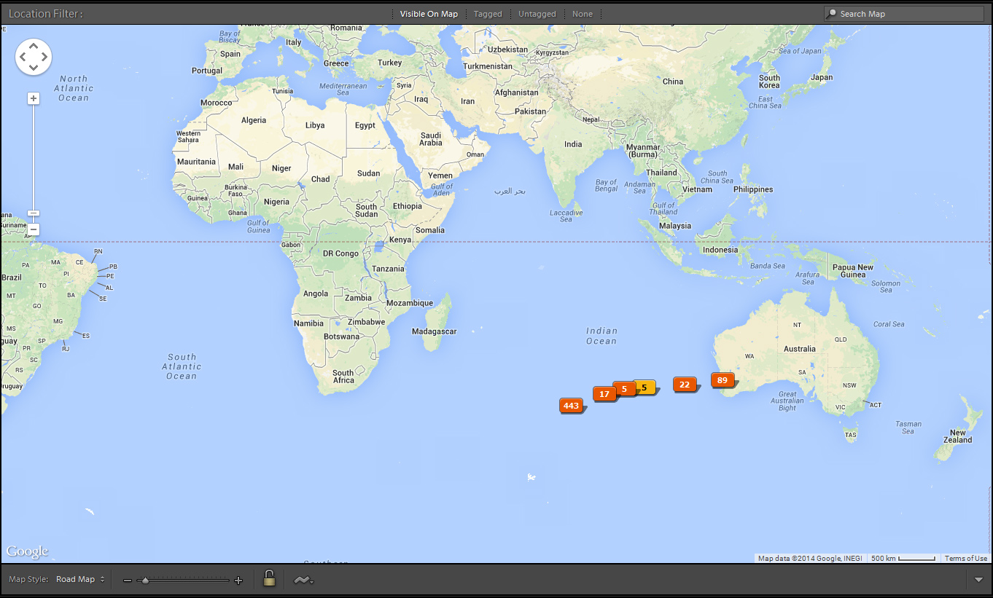
Task: Click the Location Filter label
Action: pyautogui.click(x=45, y=14)
